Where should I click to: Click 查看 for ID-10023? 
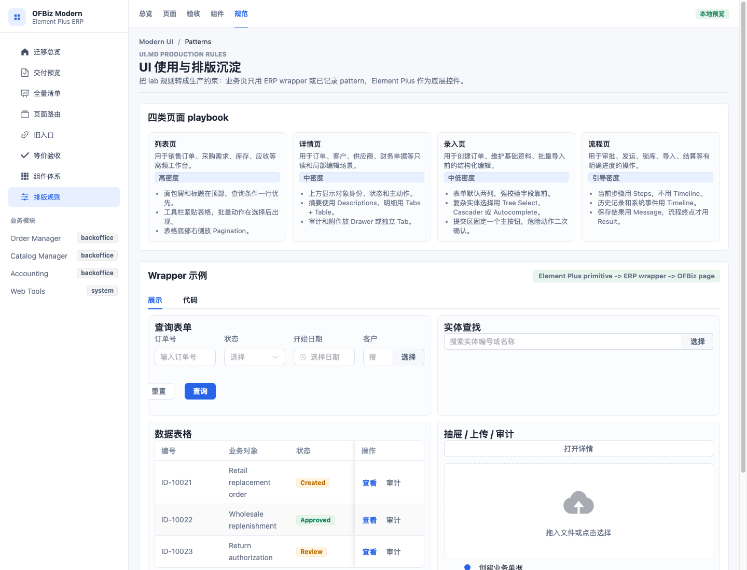[x=369, y=552]
